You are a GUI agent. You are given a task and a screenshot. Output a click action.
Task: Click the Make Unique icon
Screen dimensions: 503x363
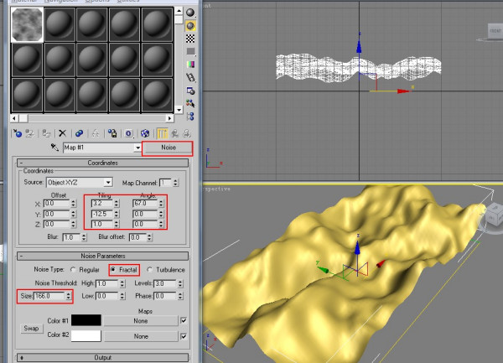pyautogui.click(x=96, y=133)
